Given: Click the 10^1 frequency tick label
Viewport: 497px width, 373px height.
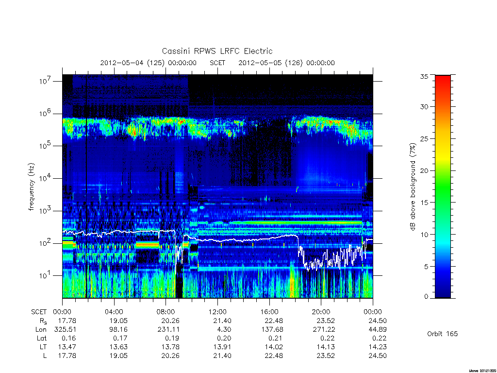Looking at the screenshot, I should click(45, 275).
